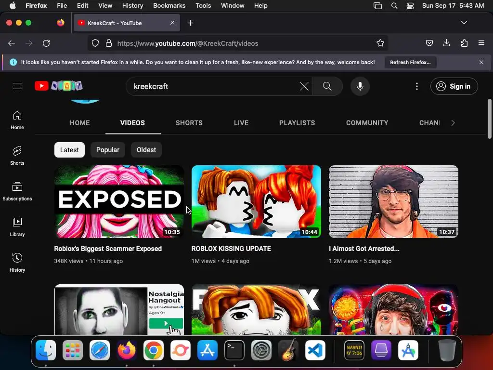Close the KreekCraft YouTube tab
The height and width of the screenshot is (370, 493).
tap(172, 23)
